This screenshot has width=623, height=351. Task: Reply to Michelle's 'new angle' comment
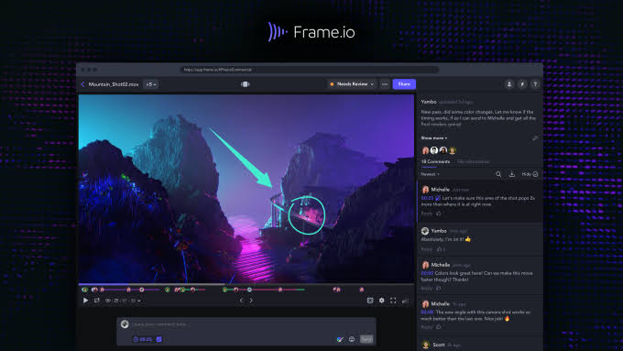coord(426,327)
